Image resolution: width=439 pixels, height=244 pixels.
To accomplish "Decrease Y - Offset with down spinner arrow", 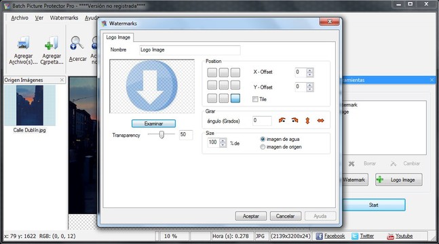I will click(x=309, y=89).
